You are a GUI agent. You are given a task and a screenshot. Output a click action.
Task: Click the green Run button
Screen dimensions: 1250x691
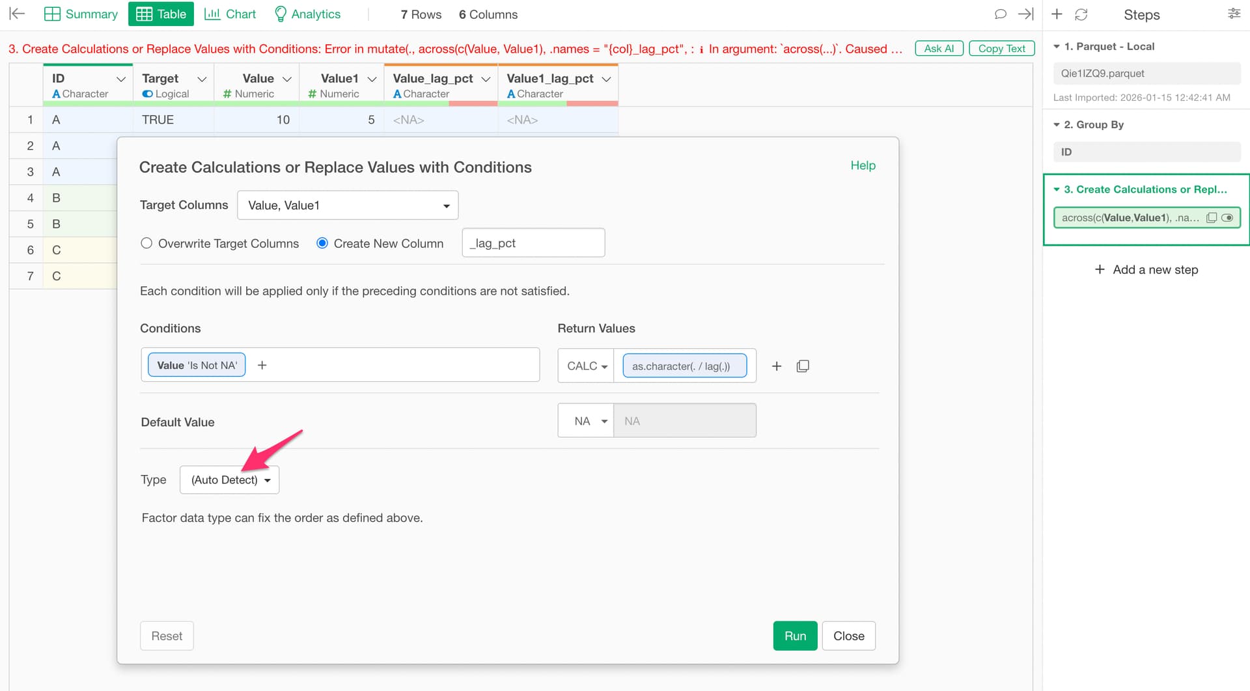795,636
